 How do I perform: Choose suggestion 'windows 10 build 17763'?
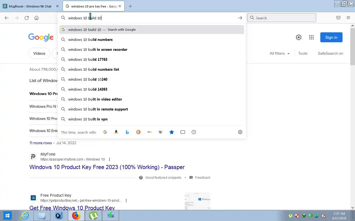(152, 59)
